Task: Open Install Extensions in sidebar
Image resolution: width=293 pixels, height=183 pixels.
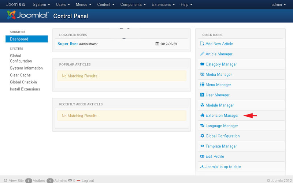Action: (x=25, y=89)
